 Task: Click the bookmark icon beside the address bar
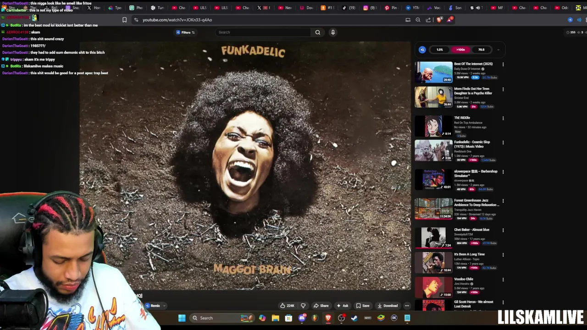(124, 20)
